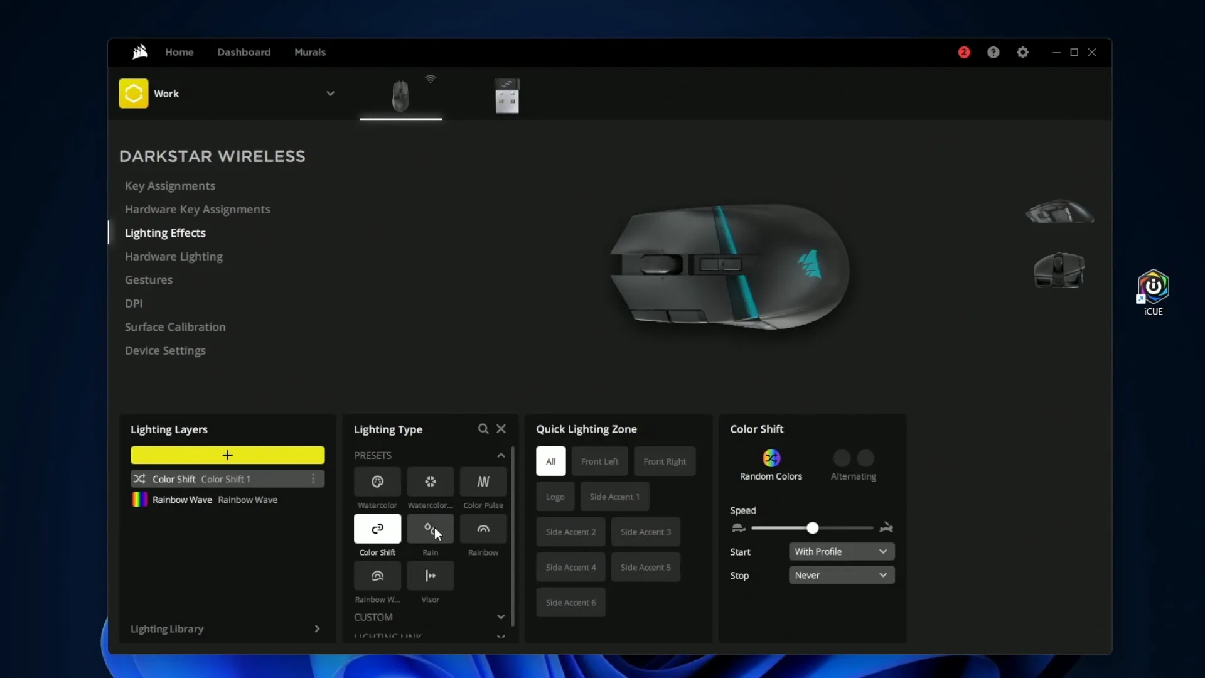Open the Work profile dropdown
1205x678 pixels.
[x=331, y=93]
